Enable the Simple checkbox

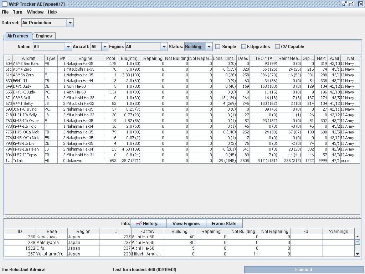(x=218, y=47)
